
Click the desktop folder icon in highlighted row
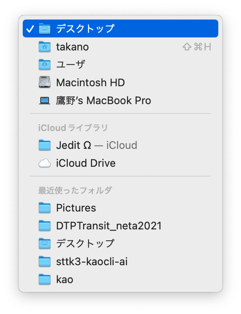45,28
